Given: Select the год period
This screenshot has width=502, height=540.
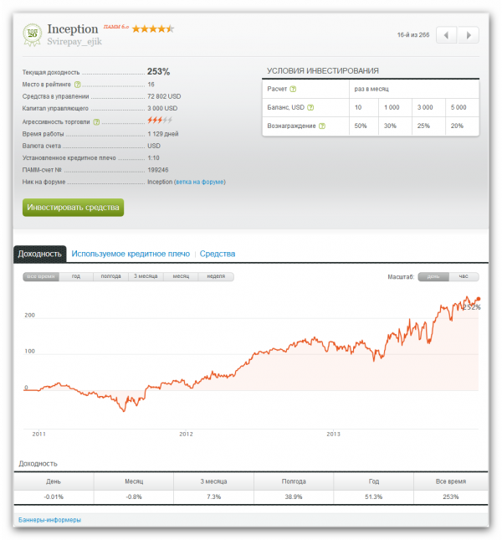Looking at the screenshot, I should [76, 276].
